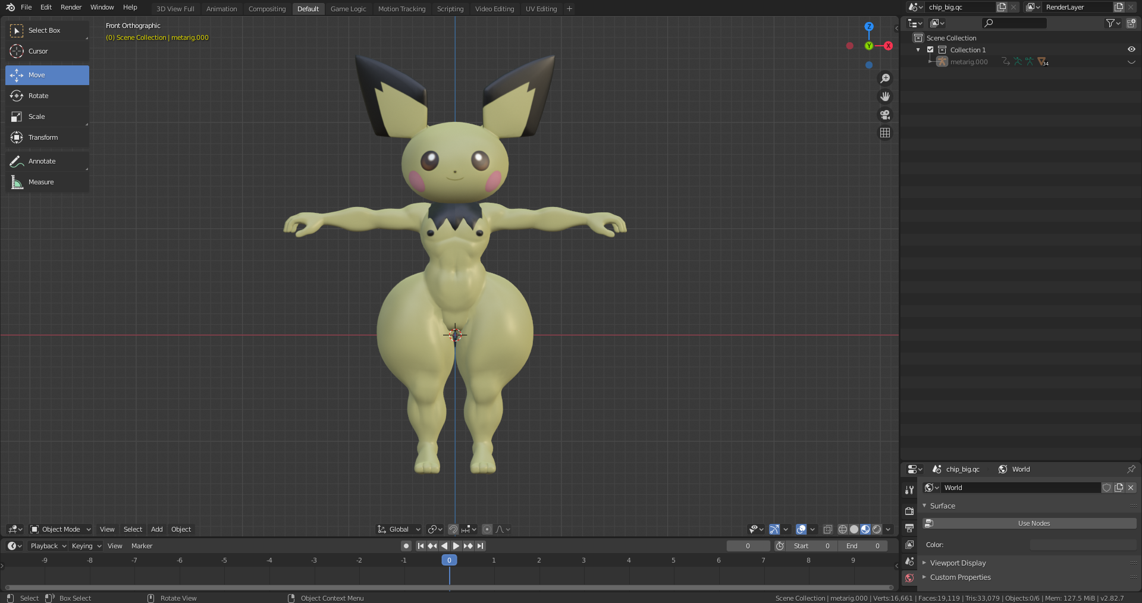Open shading options dropdown arrow

tap(888, 529)
